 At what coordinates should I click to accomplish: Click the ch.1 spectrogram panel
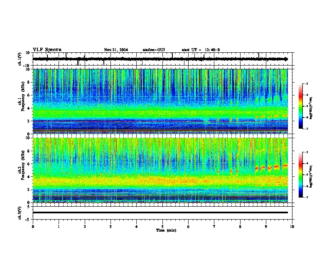pos(160,101)
